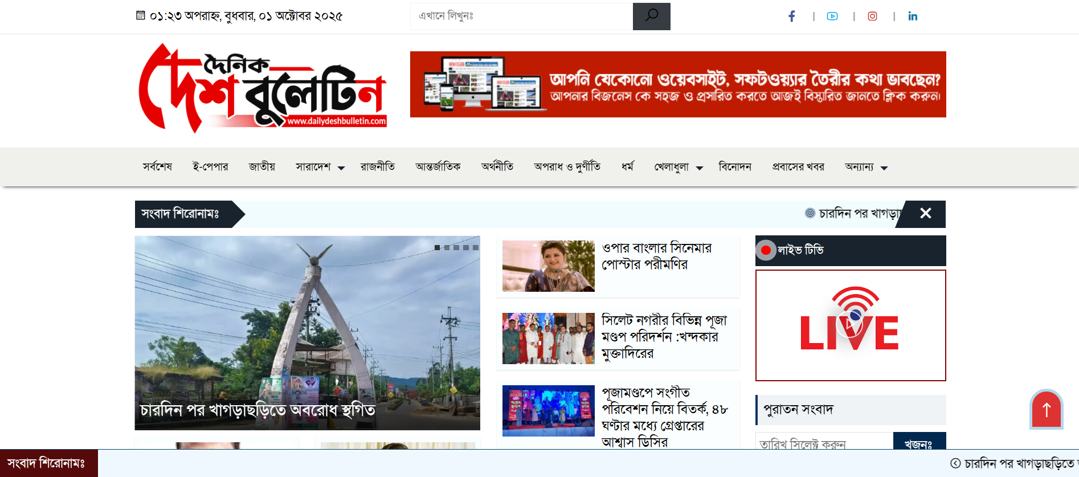Viewport: 1079px width, 477px height.
Task: Go to the রাজনীতি section
Action: click(377, 167)
